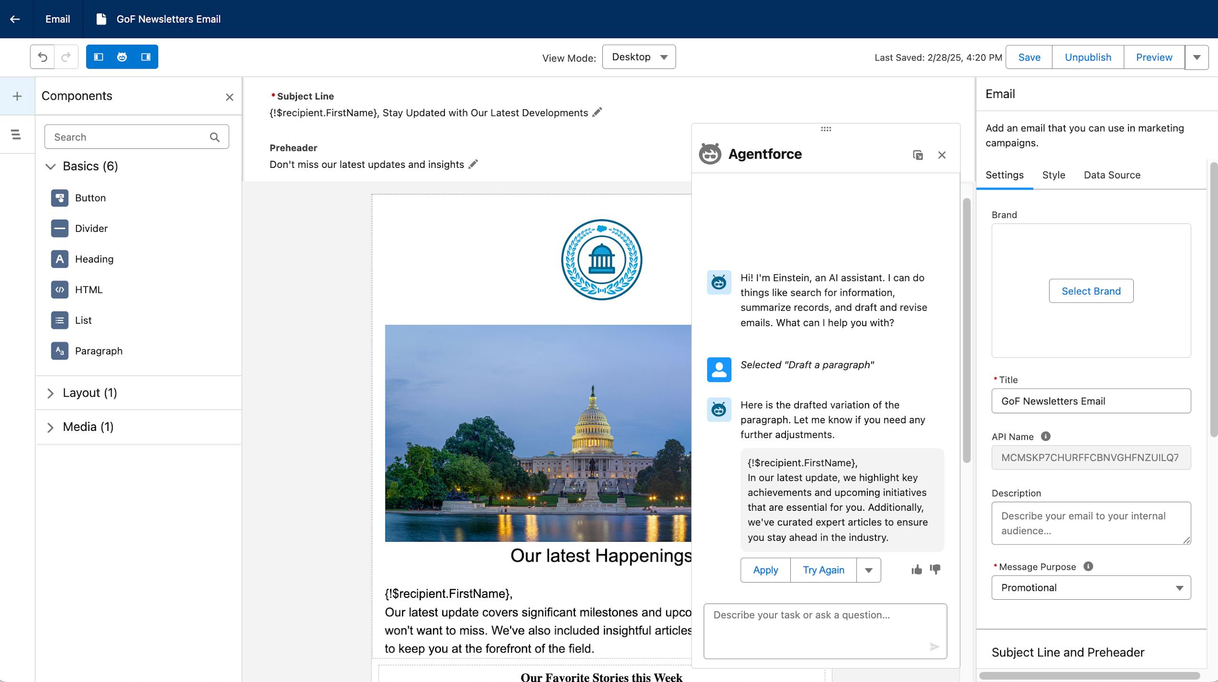Image resolution: width=1218 pixels, height=682 pixels.
Task: Click the Select Brand button
Action: pos(1091,291)
